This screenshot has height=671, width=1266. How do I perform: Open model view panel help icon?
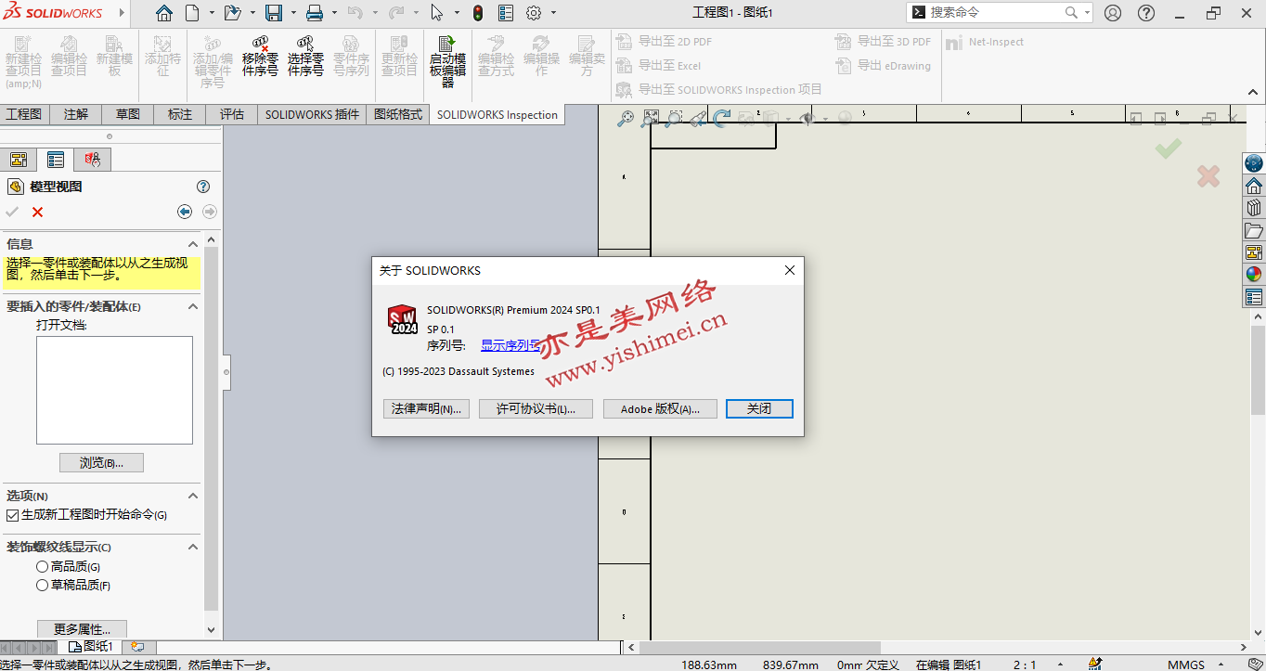pos(203,187)
